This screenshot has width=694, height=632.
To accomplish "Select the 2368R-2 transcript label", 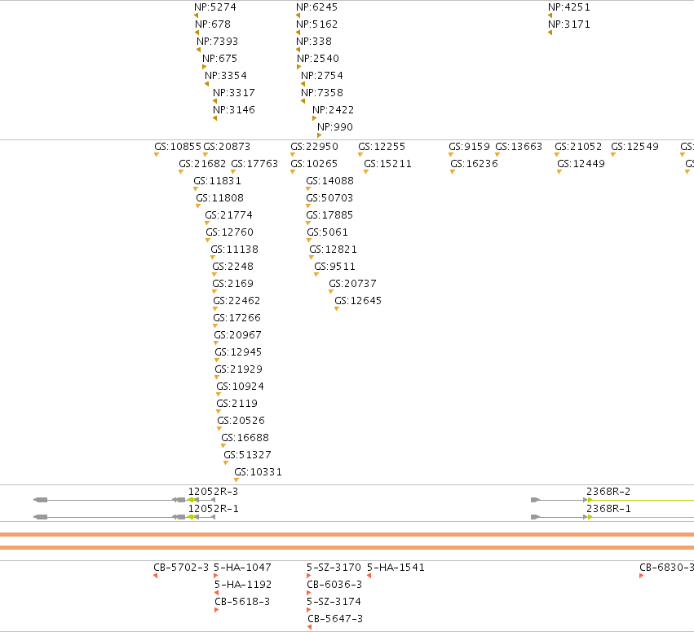I will (608, 491).
